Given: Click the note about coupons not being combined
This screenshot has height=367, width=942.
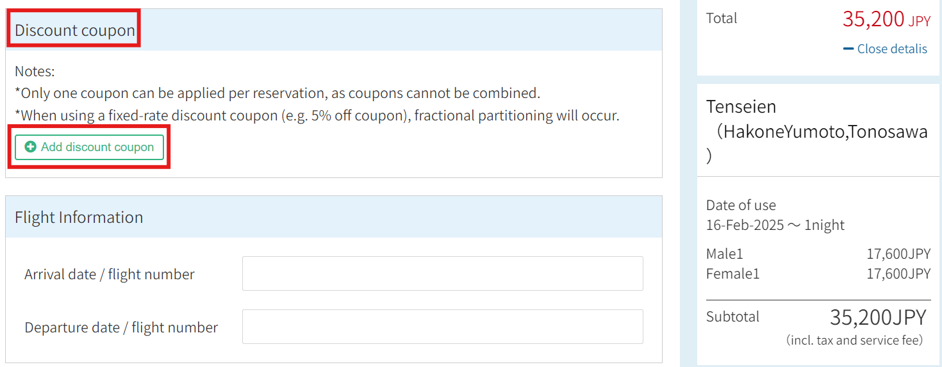Looking at the screenshot, I should pos(277,94).
